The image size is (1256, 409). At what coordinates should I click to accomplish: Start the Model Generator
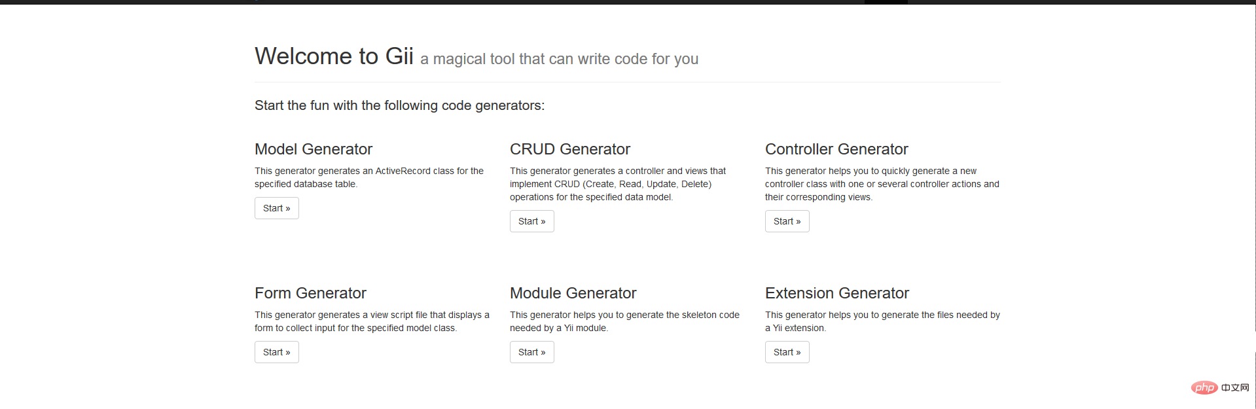pos(277,208)
